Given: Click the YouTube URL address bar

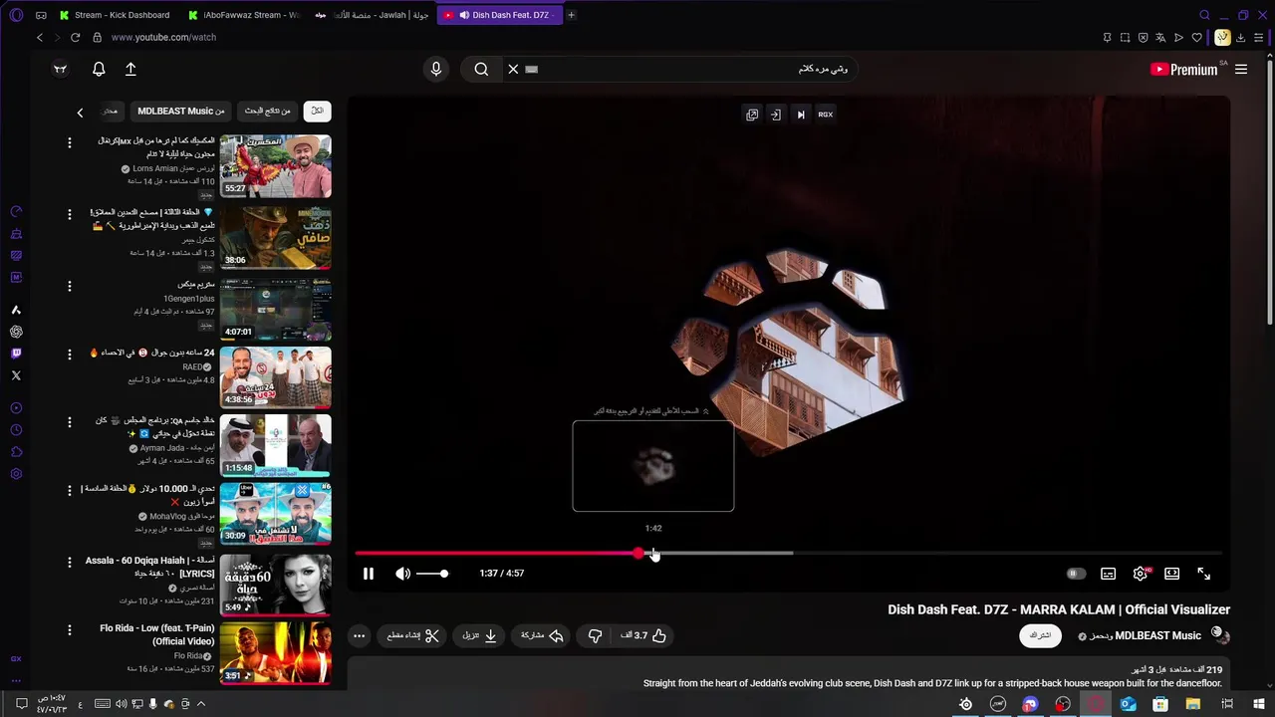Looking at the screenshot, I should 163,37.
